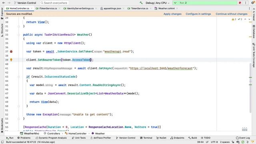Open the dotTrace Profiler tool window
This screenshot has width=256, height=144.
[x=100, y=138]
